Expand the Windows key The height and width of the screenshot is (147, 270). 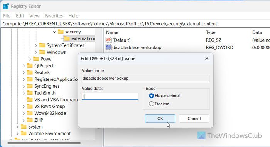pos(36,52)
